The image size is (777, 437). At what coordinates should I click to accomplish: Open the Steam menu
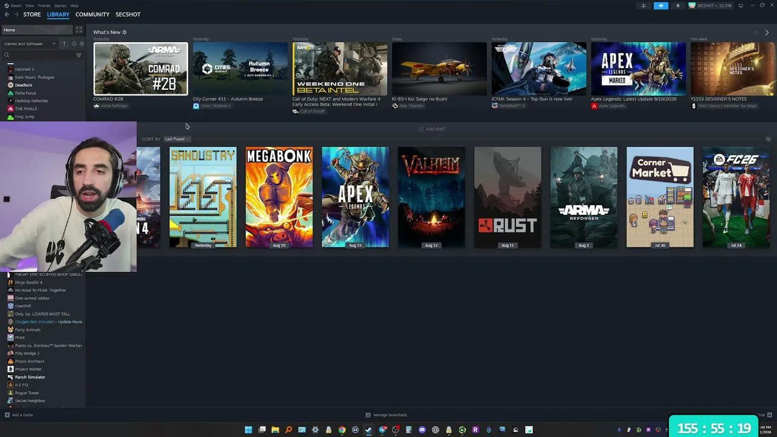coord(16,5)
